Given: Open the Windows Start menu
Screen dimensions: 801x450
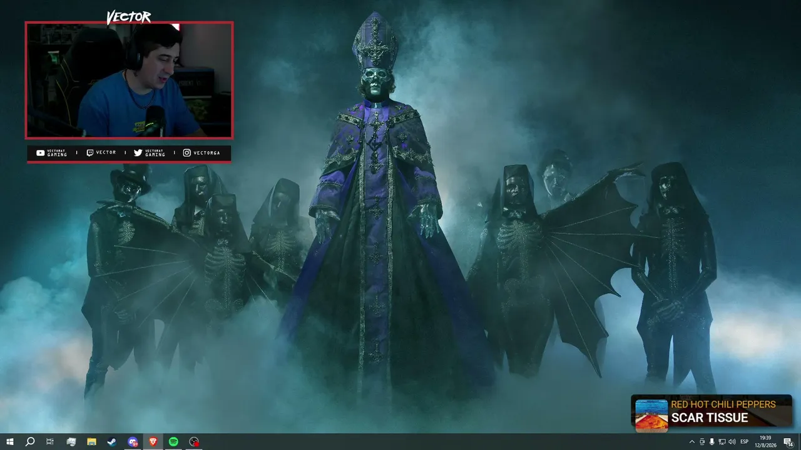Looking at the screenshot, I should (x=9, y=442).
